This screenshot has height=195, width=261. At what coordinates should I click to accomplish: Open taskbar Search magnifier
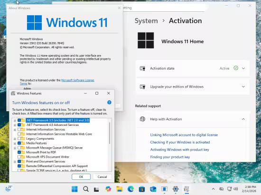(86, 189)
